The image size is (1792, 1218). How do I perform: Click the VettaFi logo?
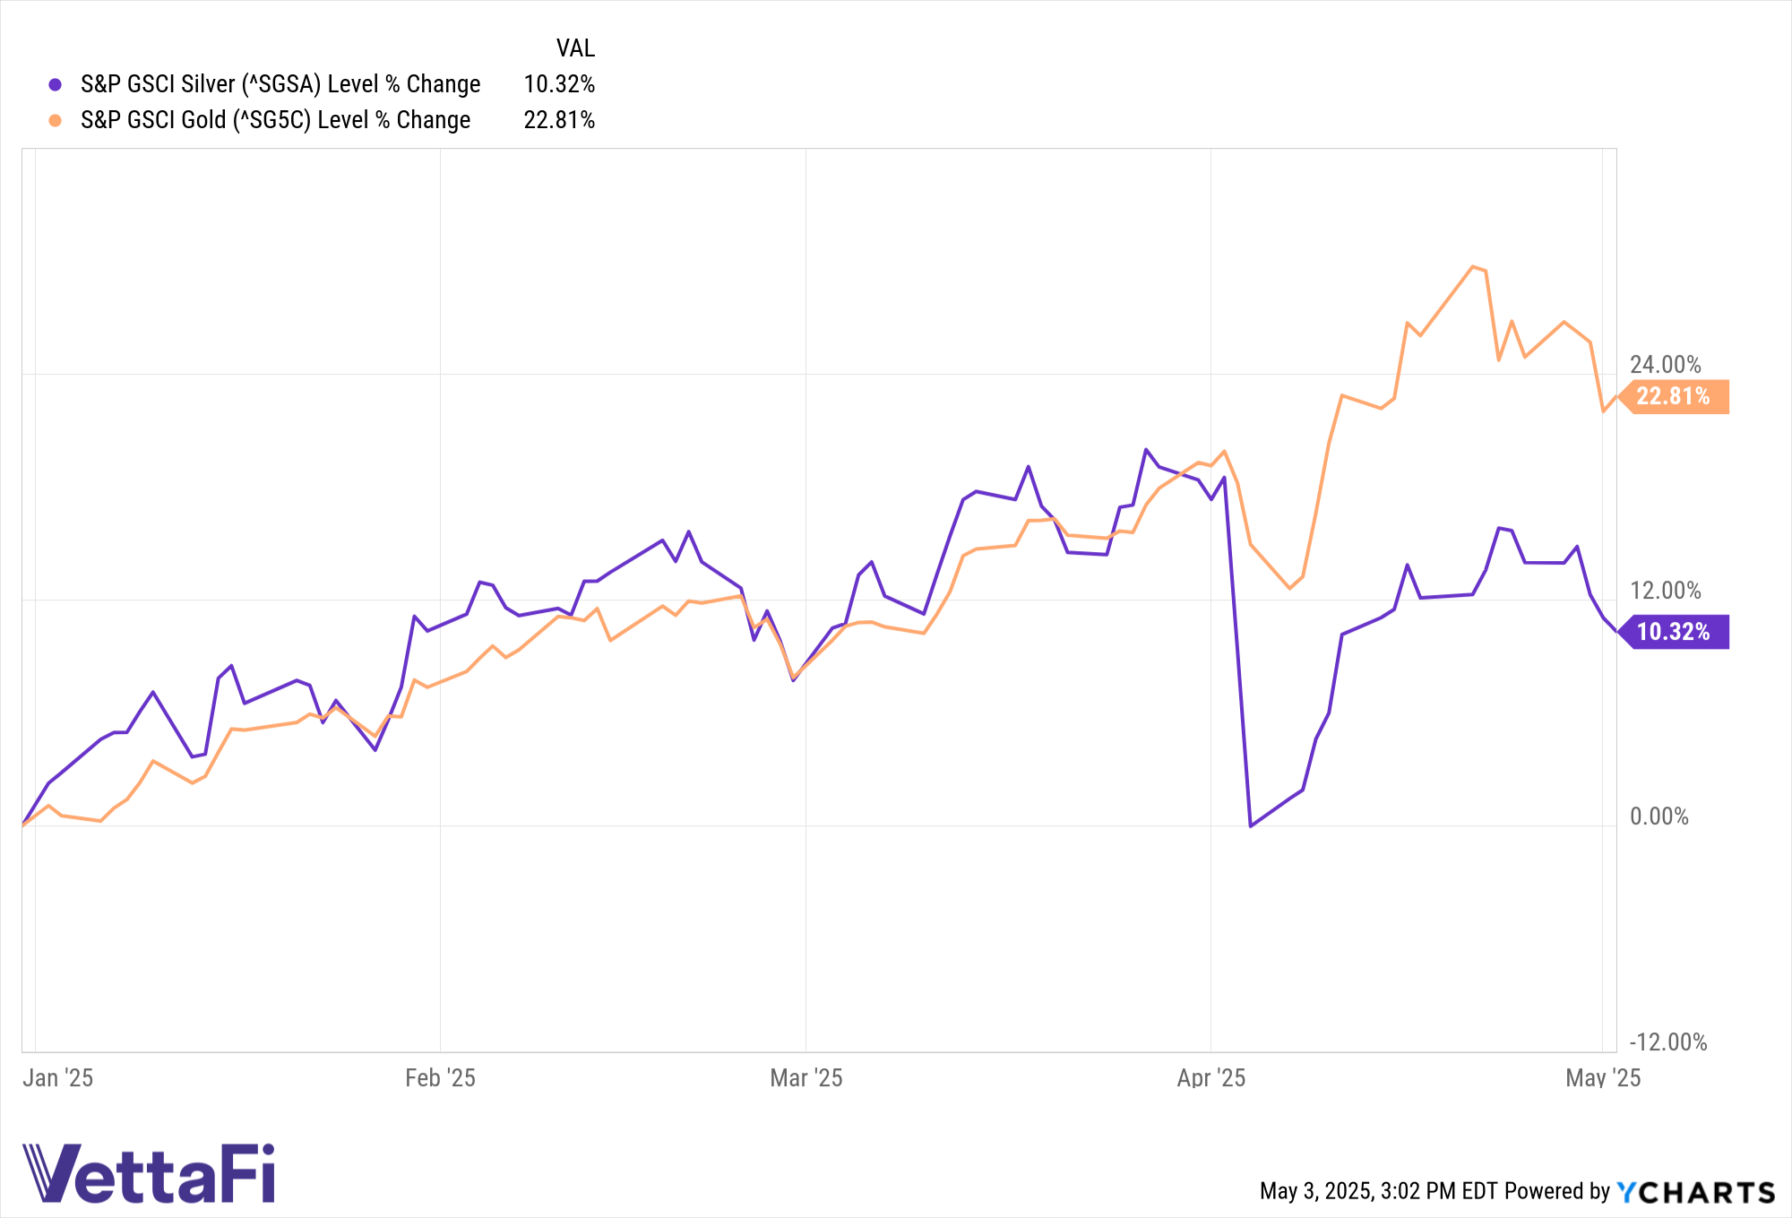coord(149,1172)
